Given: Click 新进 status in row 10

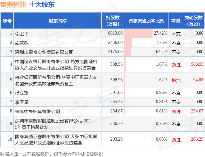Looking at the screenshot, I should (176, 140).
